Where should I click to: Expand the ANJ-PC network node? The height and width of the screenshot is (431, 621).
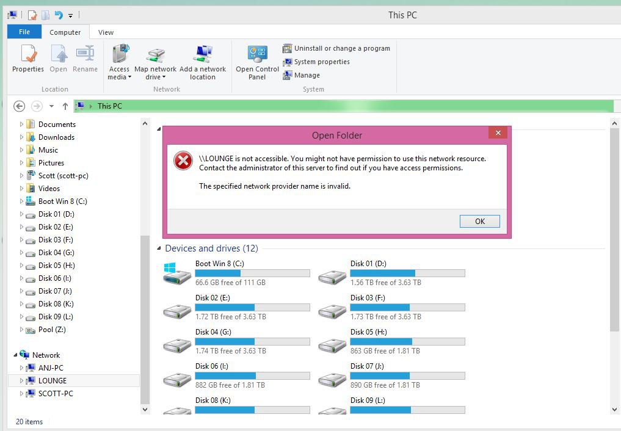(21, 368)
